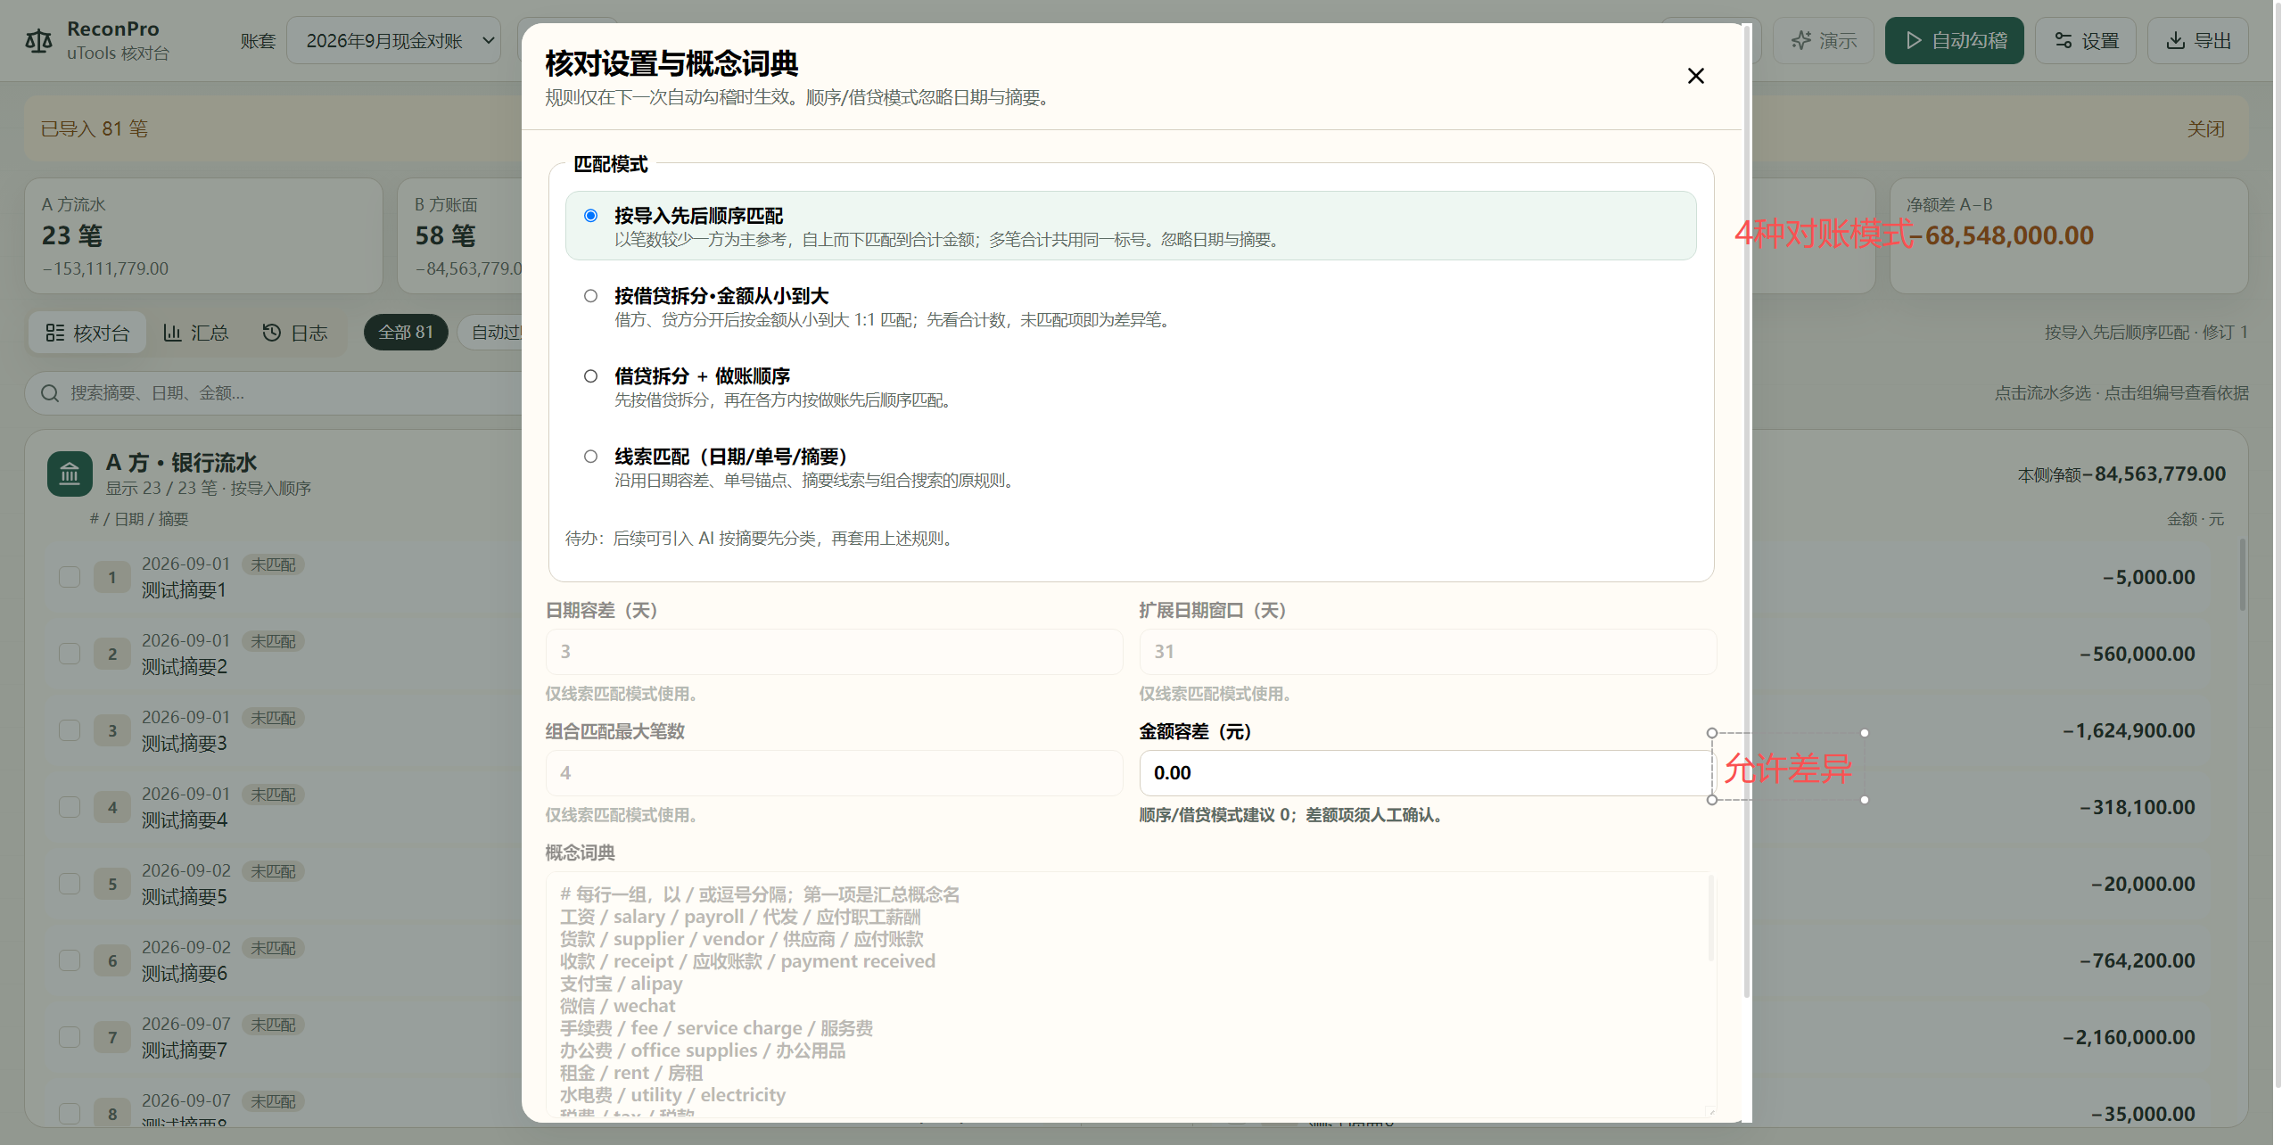Screen dimensions: 2282x1145
Task: Click the history clock icon on 日志
Action: [x=271, y=333]
